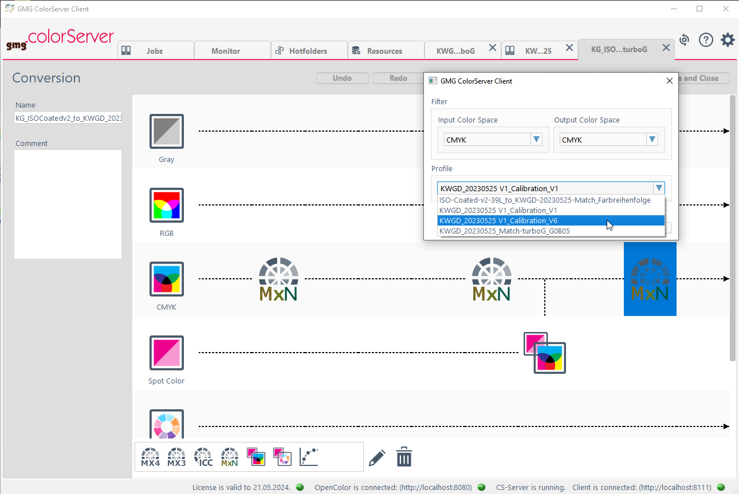Image resolution: width=739 pixels, height=494 pixels.
Task: Select the highlighted blue MxN node
Action: point(650,279)
